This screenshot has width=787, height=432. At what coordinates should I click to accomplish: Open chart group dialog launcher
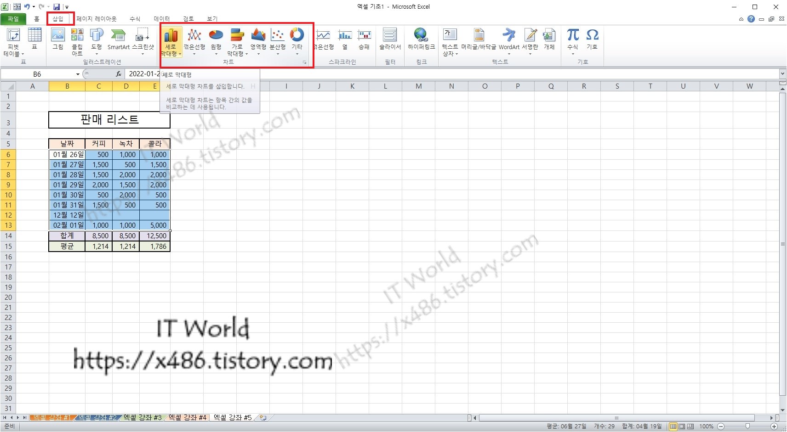coord(304,62)
